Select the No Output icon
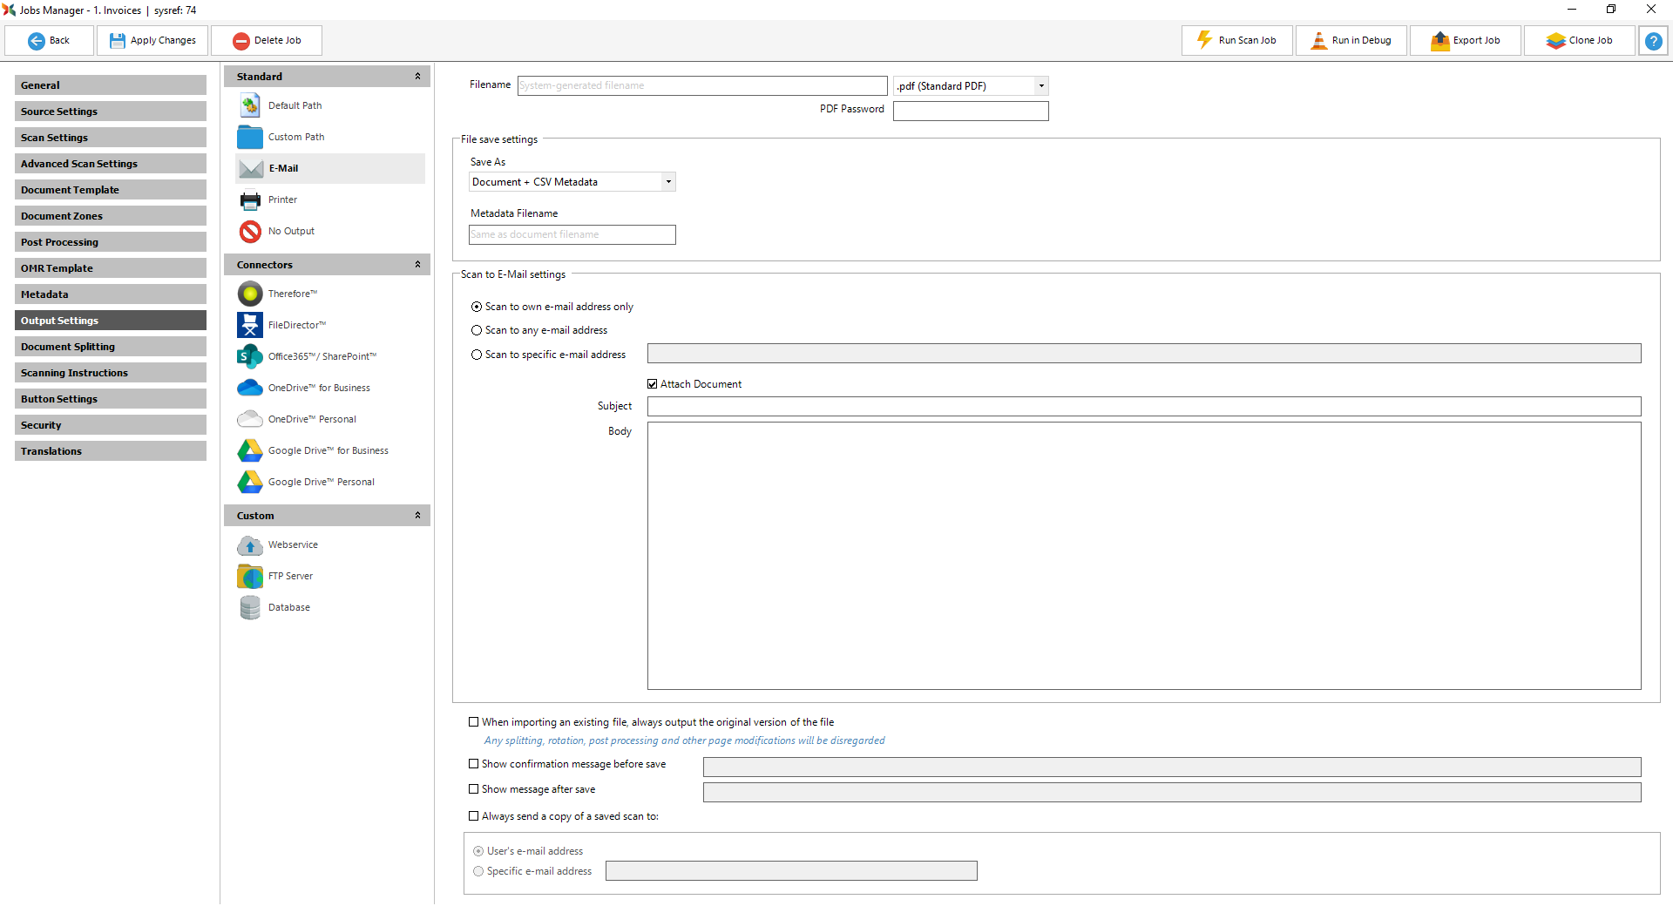Image resolution: width=1673 pixels, height=906 pixels. [250, 231]
